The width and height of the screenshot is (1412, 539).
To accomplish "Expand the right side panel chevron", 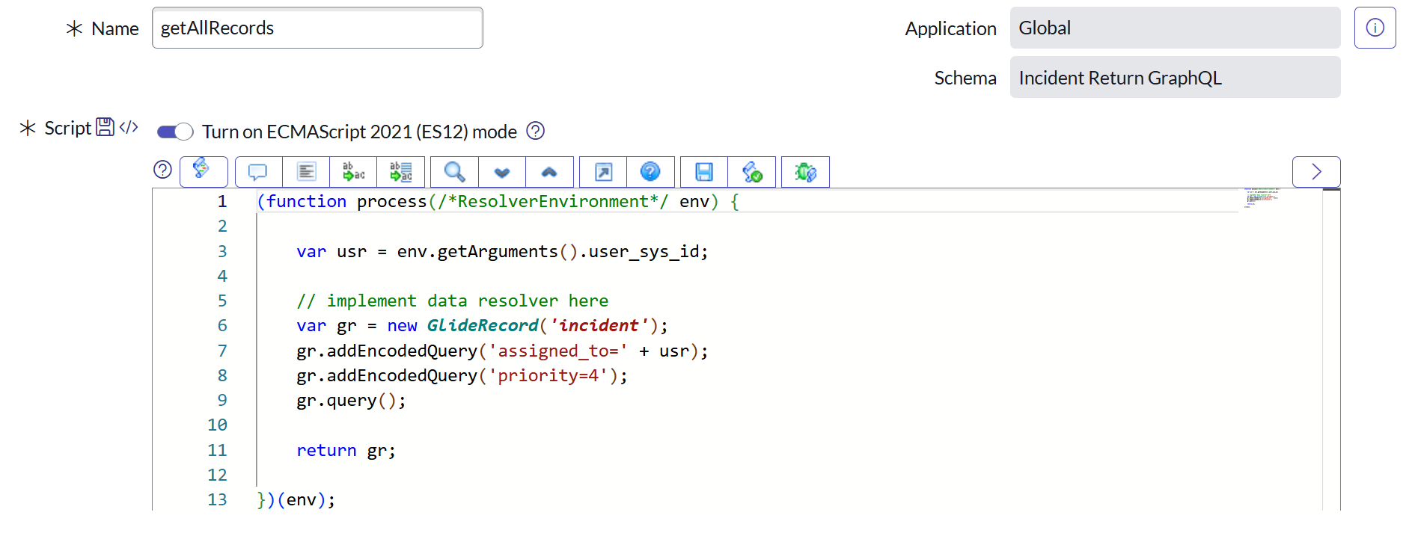I will pyautogui.click(x=1316, y=172).
